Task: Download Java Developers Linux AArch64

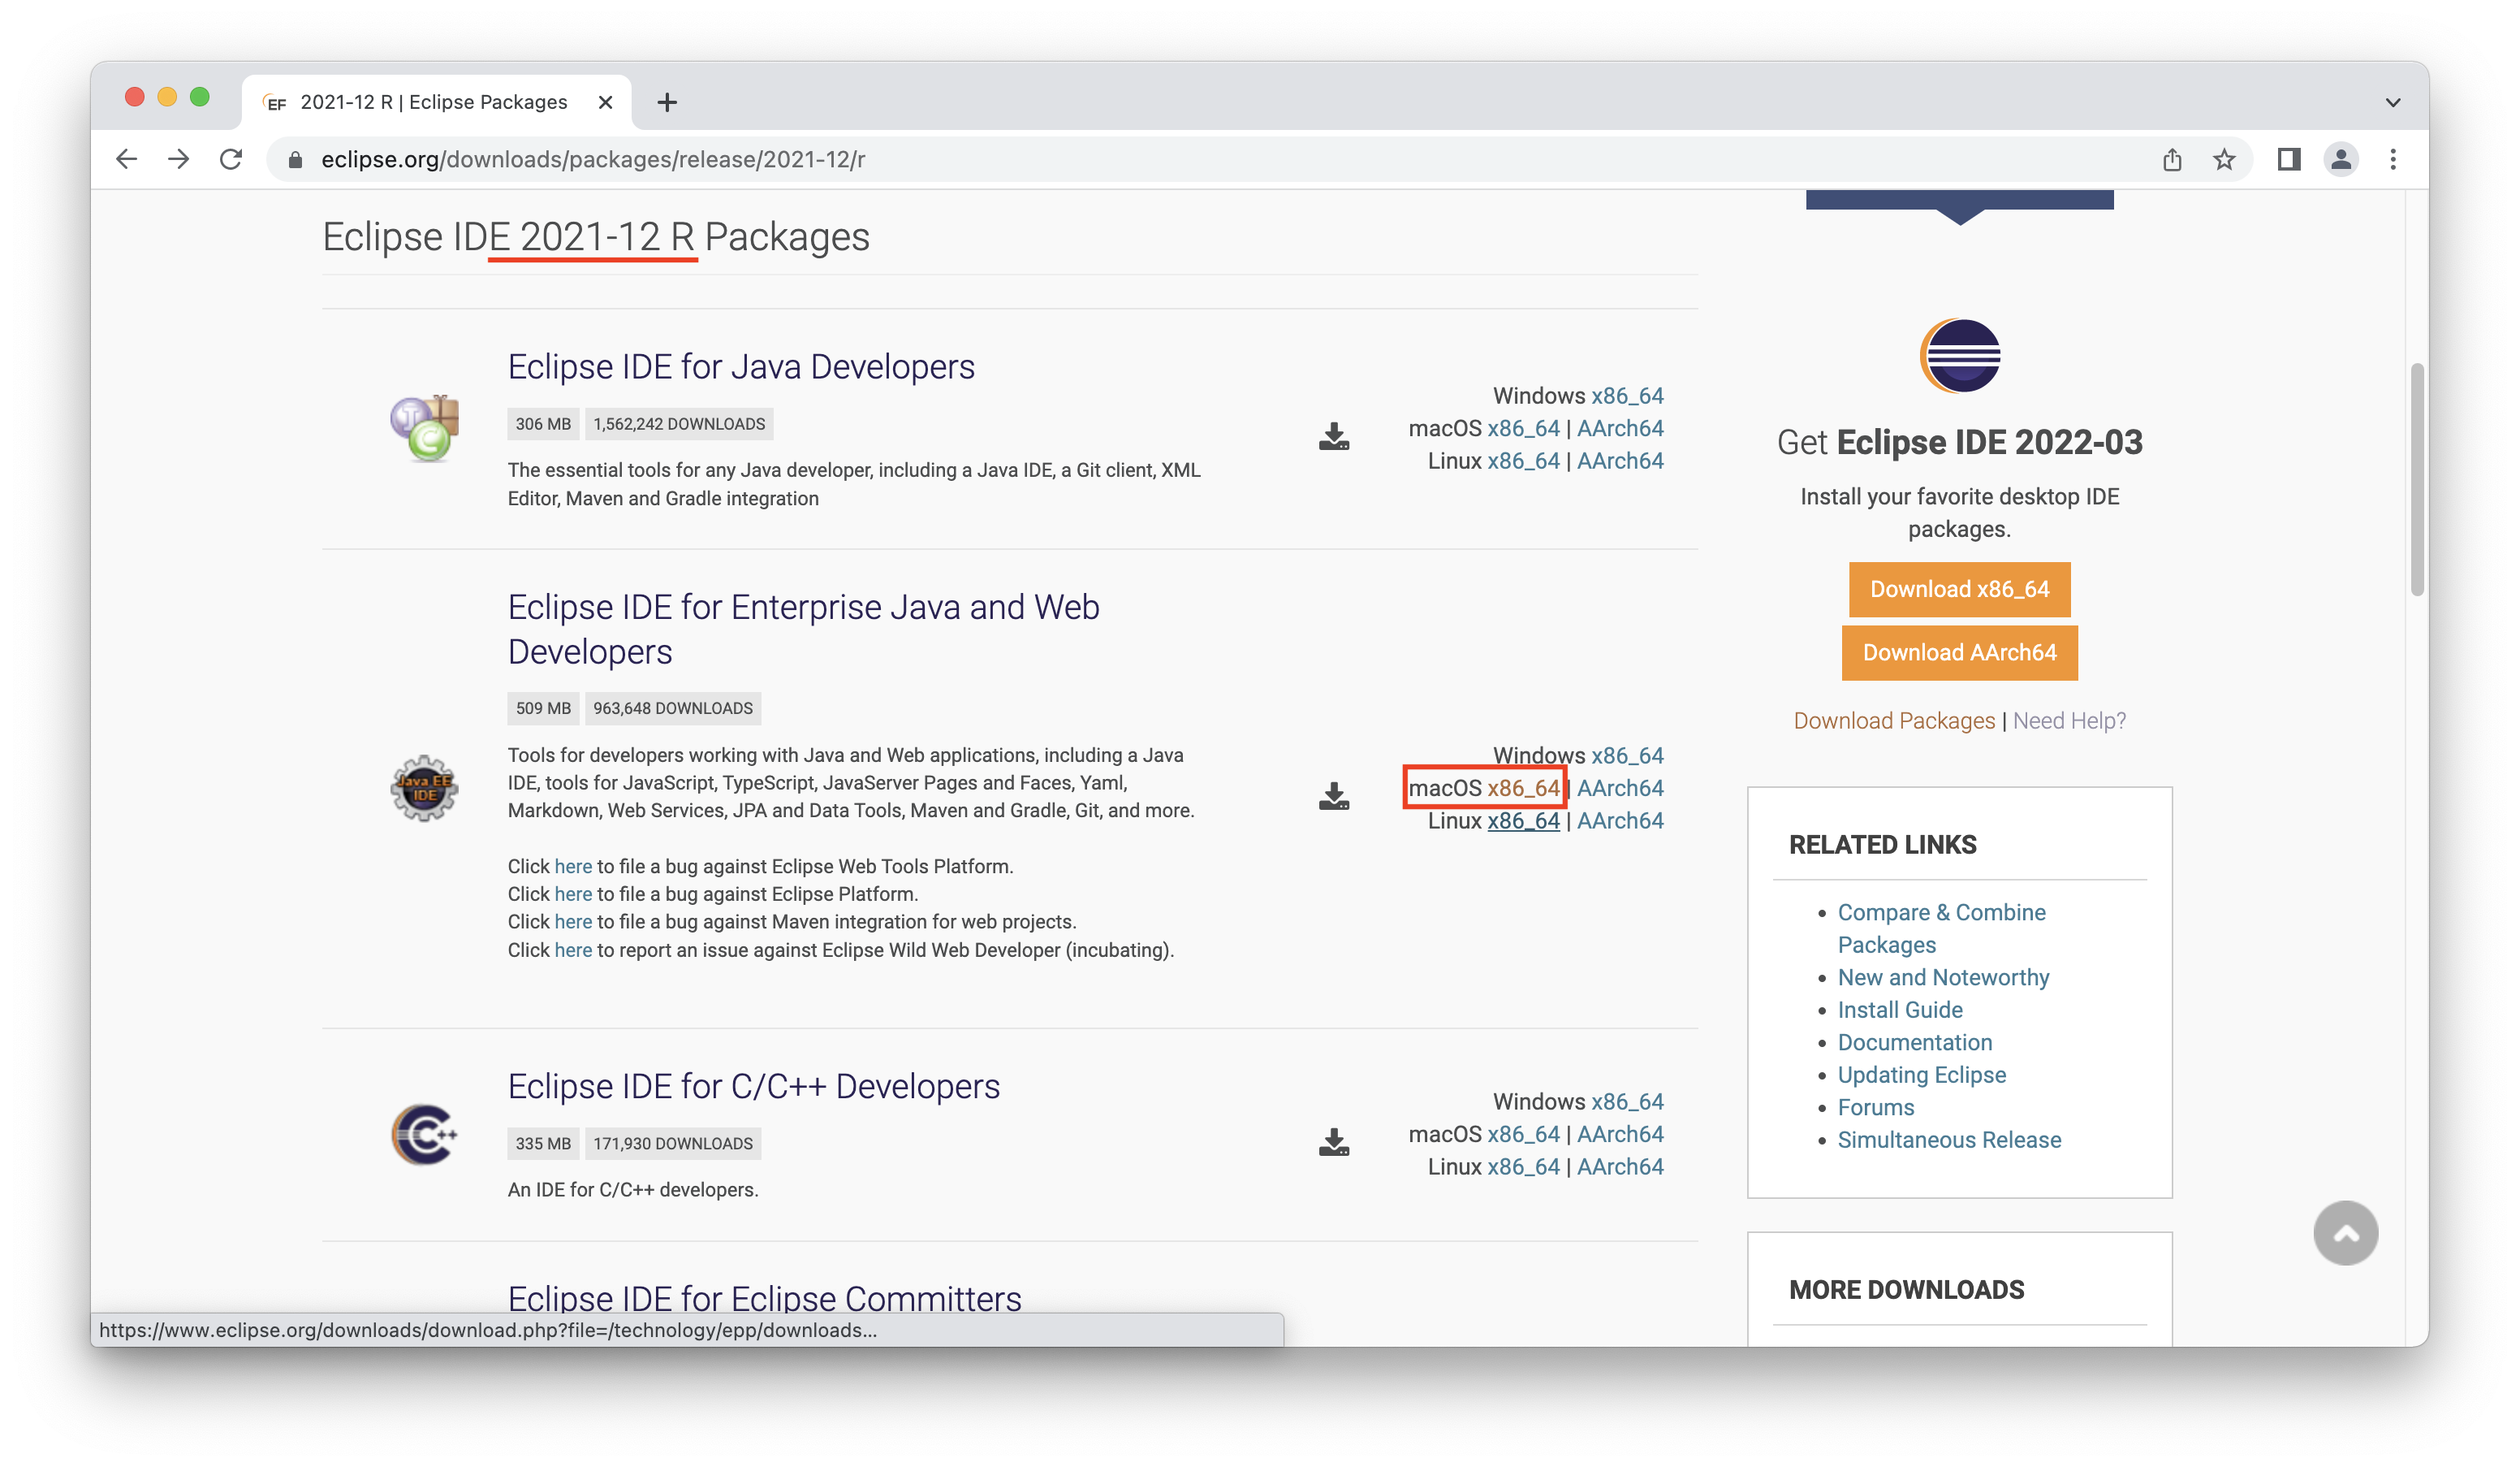Action: click(x=1620, y=461)
